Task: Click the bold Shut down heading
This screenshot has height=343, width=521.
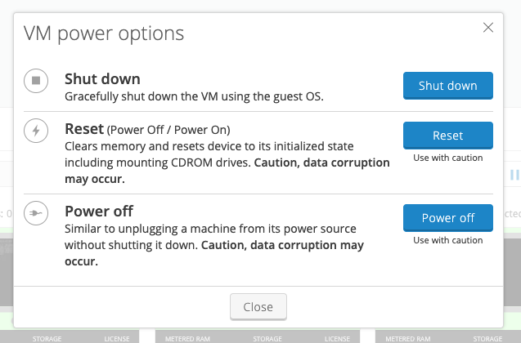Action: pyautogui.click(x=102, y=79)
